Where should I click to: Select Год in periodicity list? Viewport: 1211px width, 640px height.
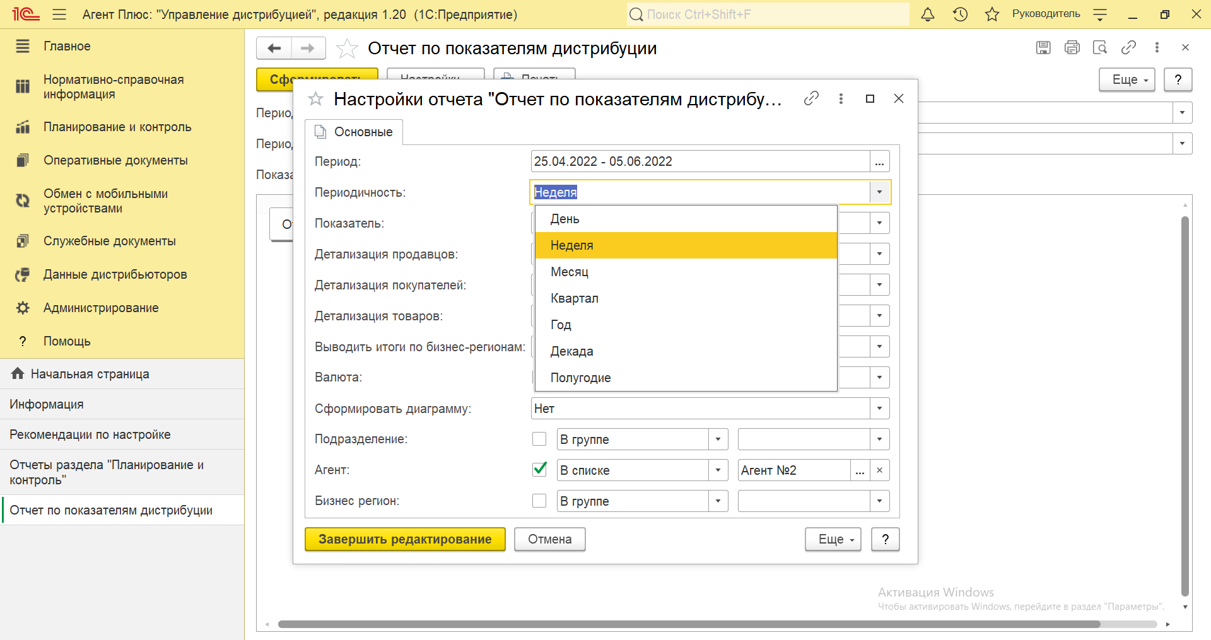686,325
